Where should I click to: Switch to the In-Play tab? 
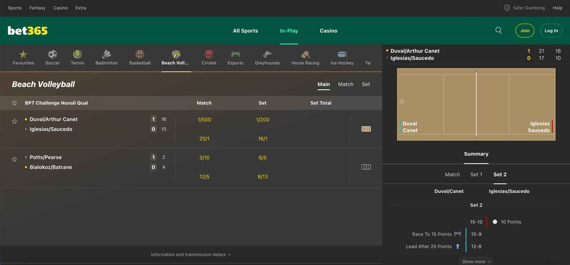click(x=289, y=31)
